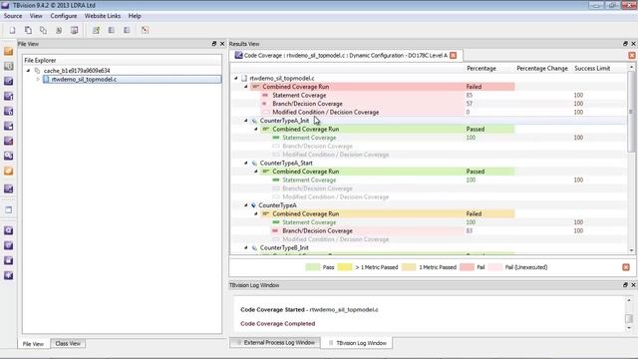638x359 pixels.
Task: Close the File View panel
Action: (x=222, y=44)
